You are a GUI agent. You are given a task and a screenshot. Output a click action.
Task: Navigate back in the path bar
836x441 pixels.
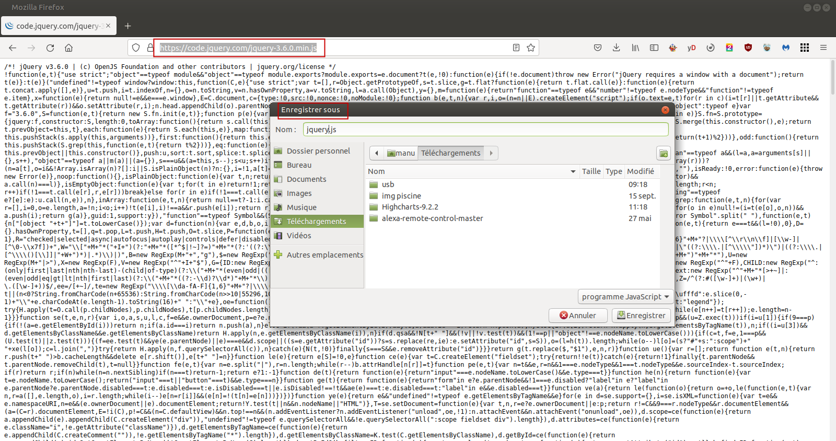coord(377,153)
